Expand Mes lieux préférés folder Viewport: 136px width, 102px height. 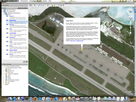click(2, 10)
